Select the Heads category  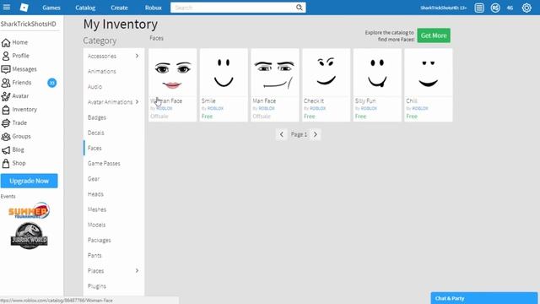(x=95, y=194)
